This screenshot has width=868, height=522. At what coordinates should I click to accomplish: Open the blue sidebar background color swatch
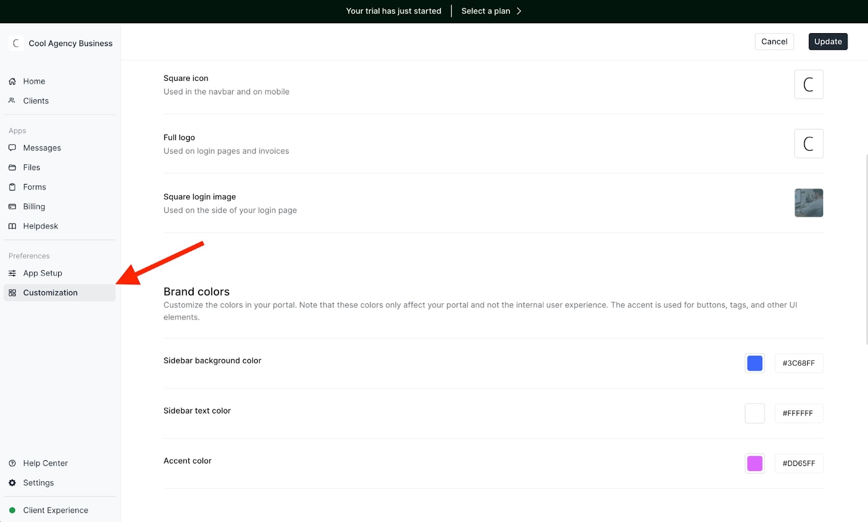pyautogui.click(x=755, y=364)
